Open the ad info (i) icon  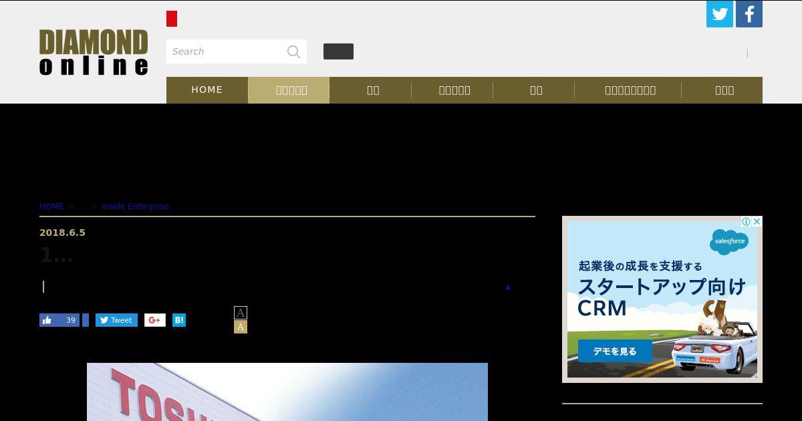coord(746,221)
